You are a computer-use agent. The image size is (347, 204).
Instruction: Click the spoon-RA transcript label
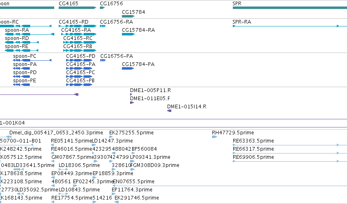tap(17, 30)
